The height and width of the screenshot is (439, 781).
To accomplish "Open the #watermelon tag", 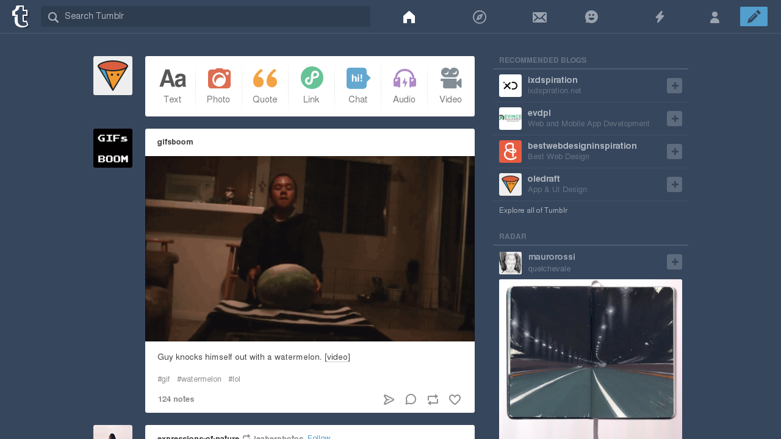I will coord(199,379).
